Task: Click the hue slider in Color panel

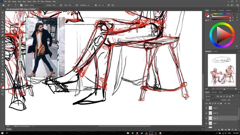Action: point(221,14)
